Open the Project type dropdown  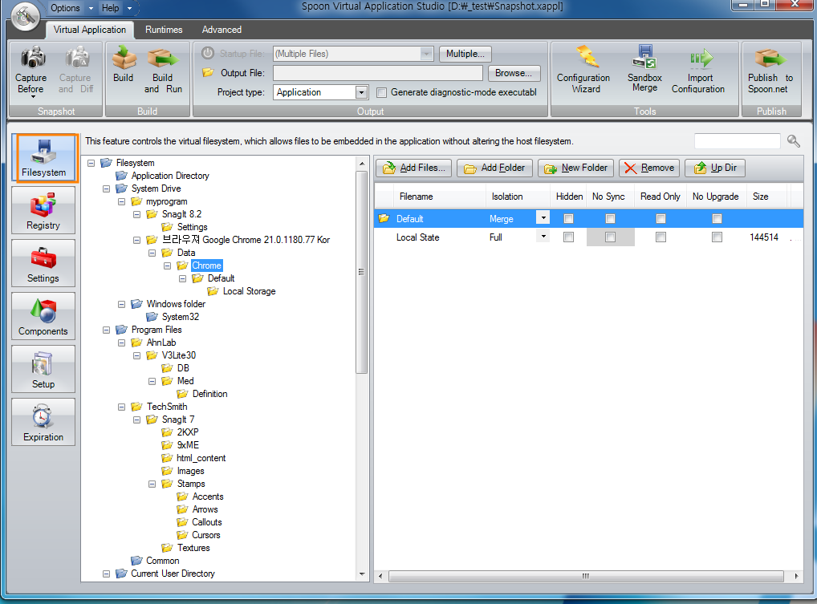361,93
